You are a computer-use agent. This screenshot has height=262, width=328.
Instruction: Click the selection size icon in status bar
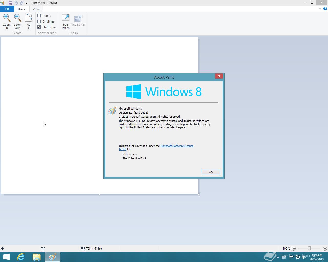[43, 248]
